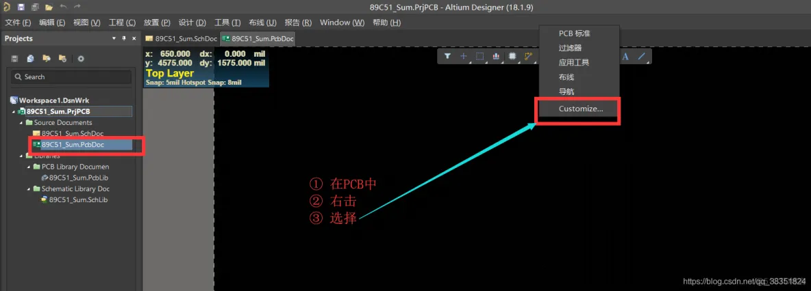
Task: Close the Projects panel
Action: point(134,39)
